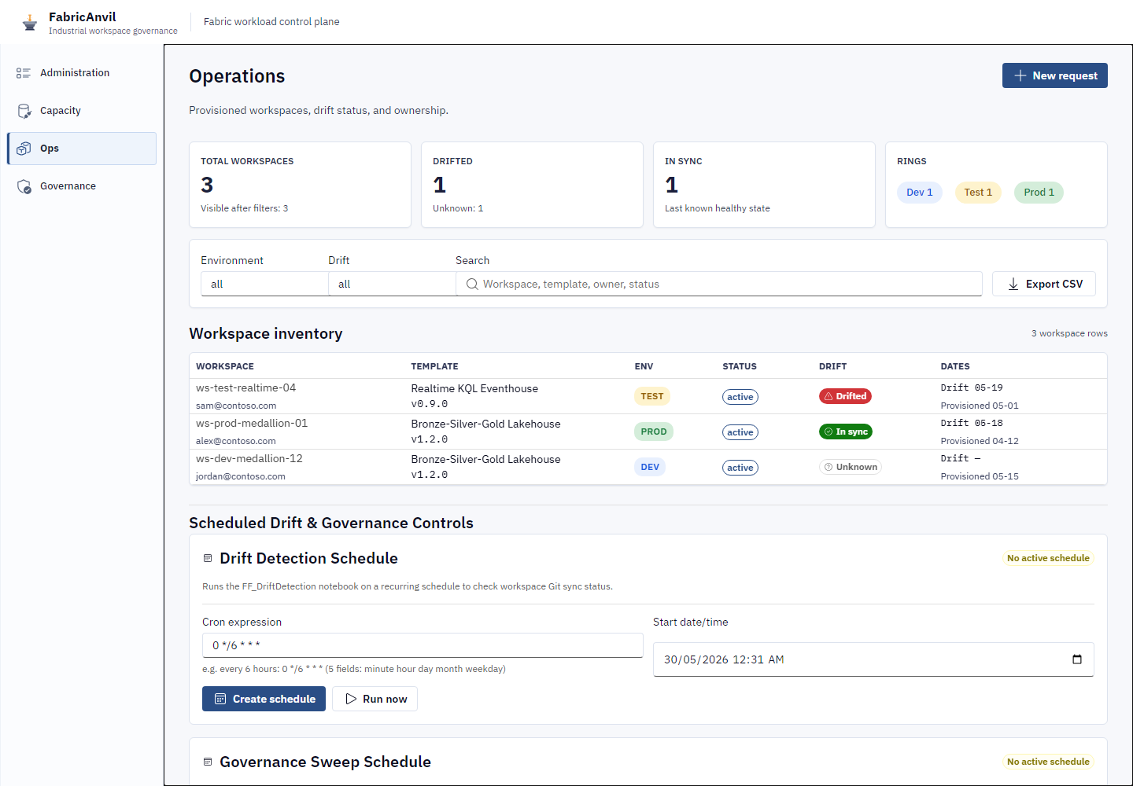Click the icon beside Governance Sweep Schedule heading
Viewport: 1133px width, 786px height.
[x=208, y=762]
